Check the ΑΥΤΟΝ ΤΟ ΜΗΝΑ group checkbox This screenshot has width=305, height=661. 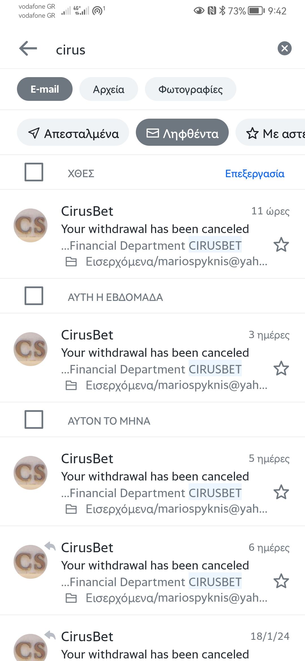[x=34, y=419]
